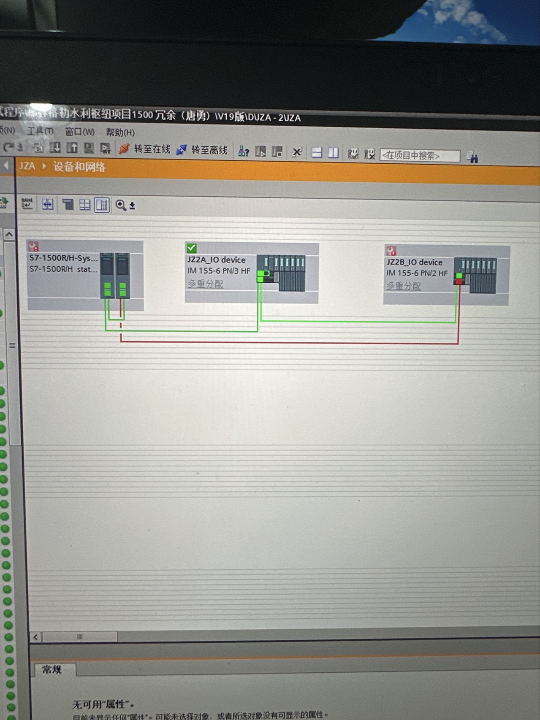Click the show interface relations icon

pos(48,205)
